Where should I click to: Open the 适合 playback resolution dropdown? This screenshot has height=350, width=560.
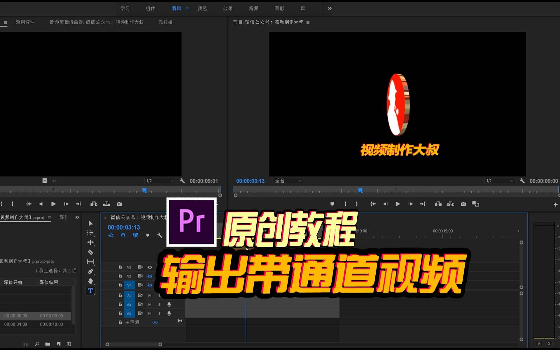tap(287, 181)
